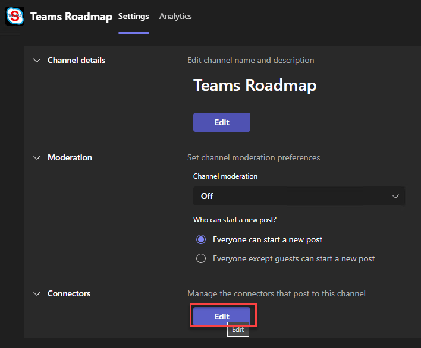This screenshot has height=348, width=421.
Task: Collapse the Channel details section chevron
Action: coord(37,61)
